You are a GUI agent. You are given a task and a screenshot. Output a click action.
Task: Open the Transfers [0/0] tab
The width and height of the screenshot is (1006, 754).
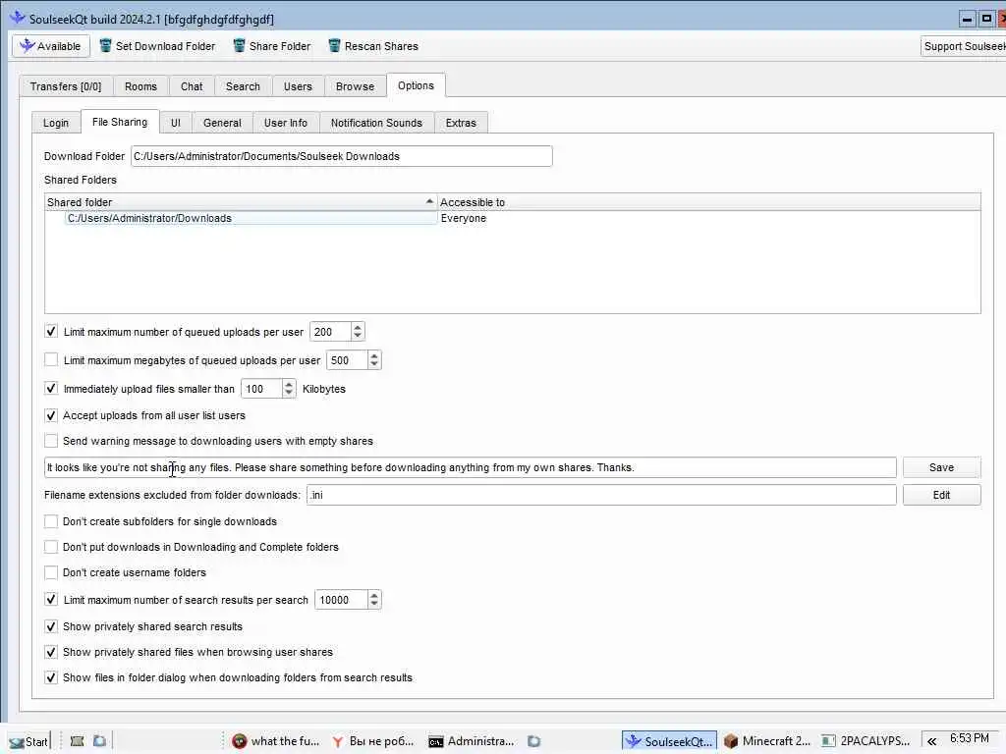pos(66,86)
